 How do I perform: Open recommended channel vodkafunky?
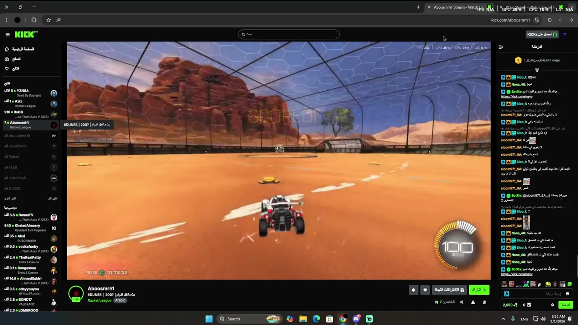[x=30, y=249]
